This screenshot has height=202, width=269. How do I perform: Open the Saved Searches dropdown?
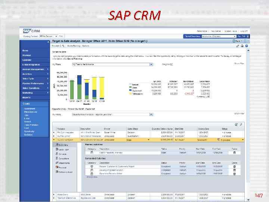pos(235,36)
